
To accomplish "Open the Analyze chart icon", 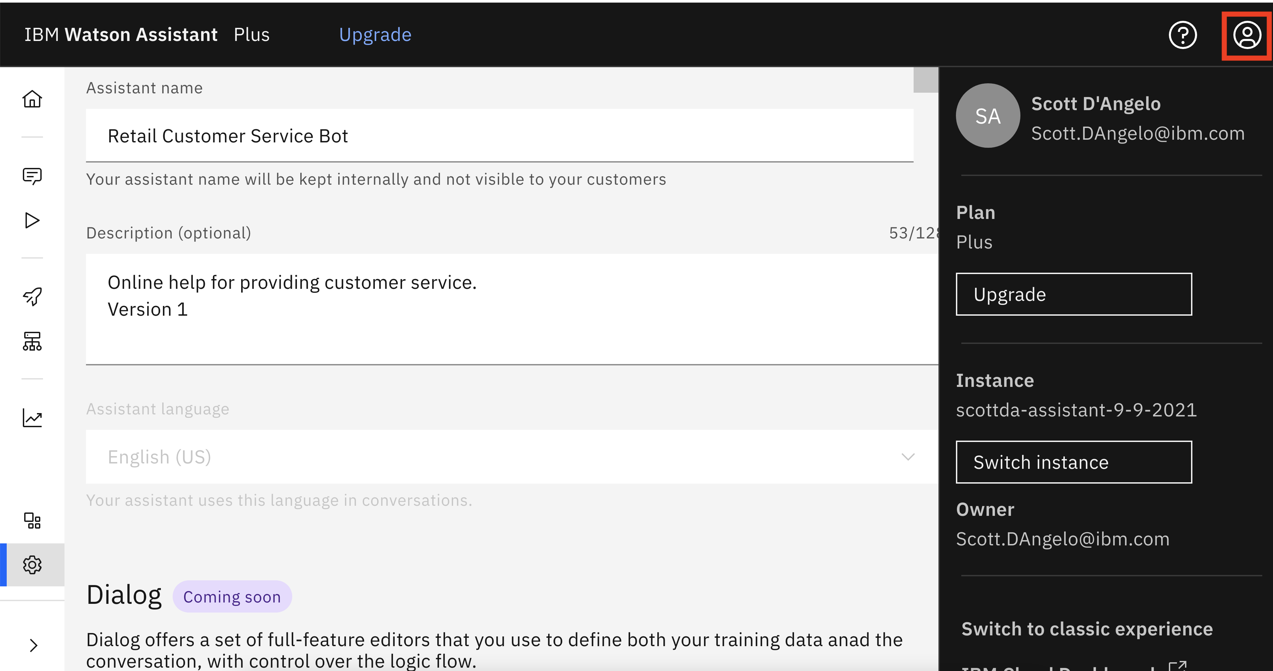I will pos(32,418).
